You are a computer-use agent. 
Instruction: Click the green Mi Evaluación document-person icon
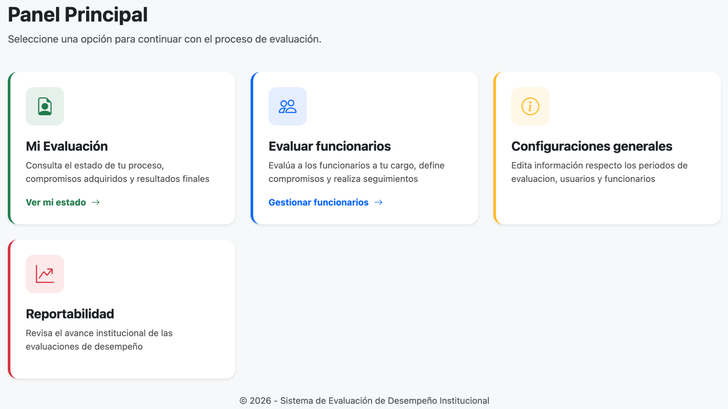point(45,106)
